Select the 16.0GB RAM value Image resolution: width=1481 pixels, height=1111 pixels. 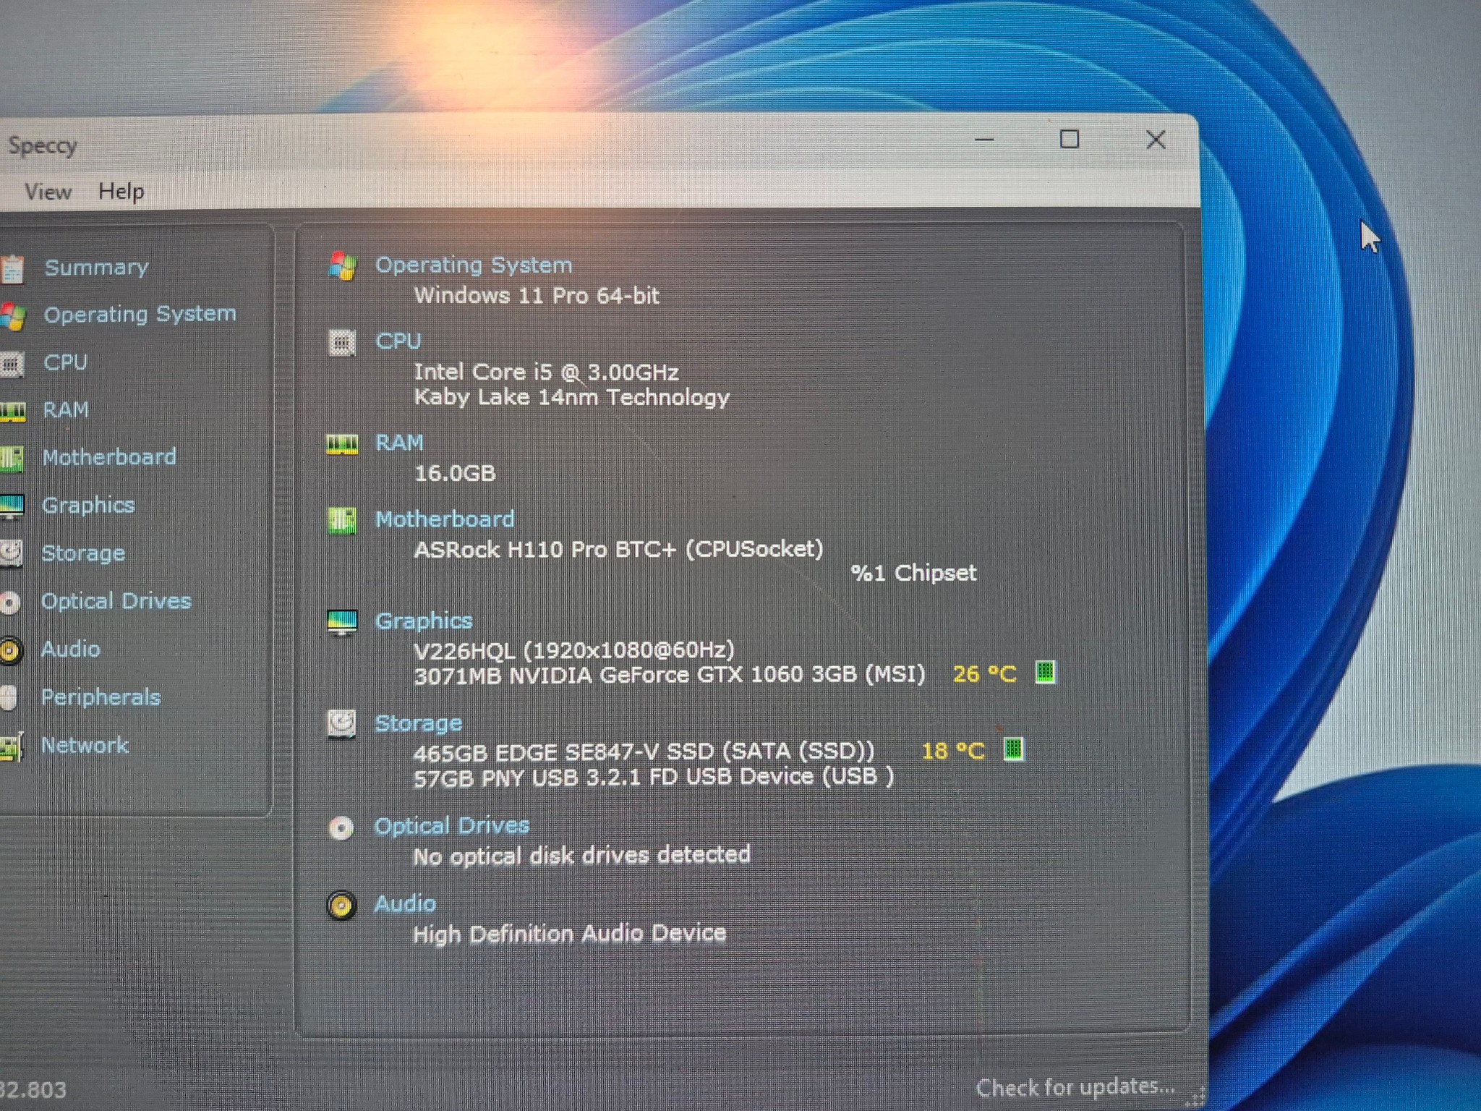click(x=455, y=474)
